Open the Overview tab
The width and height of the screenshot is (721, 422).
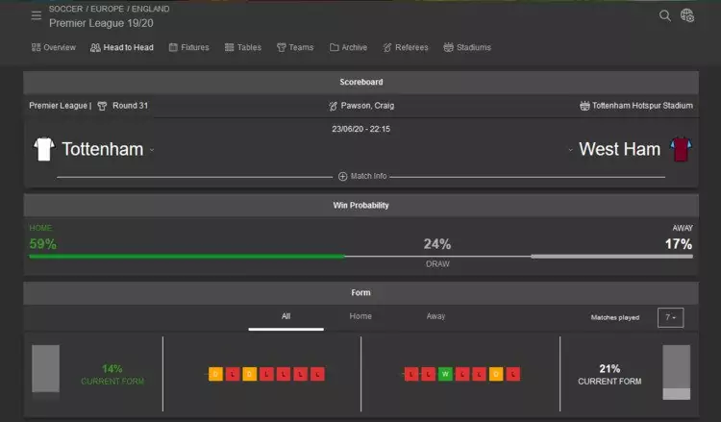pos(53,47)
